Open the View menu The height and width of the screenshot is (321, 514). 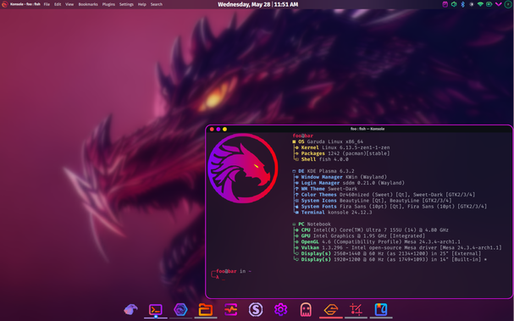(69, 4)
